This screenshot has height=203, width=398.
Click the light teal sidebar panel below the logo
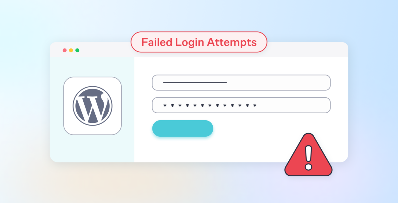point(92,148)
